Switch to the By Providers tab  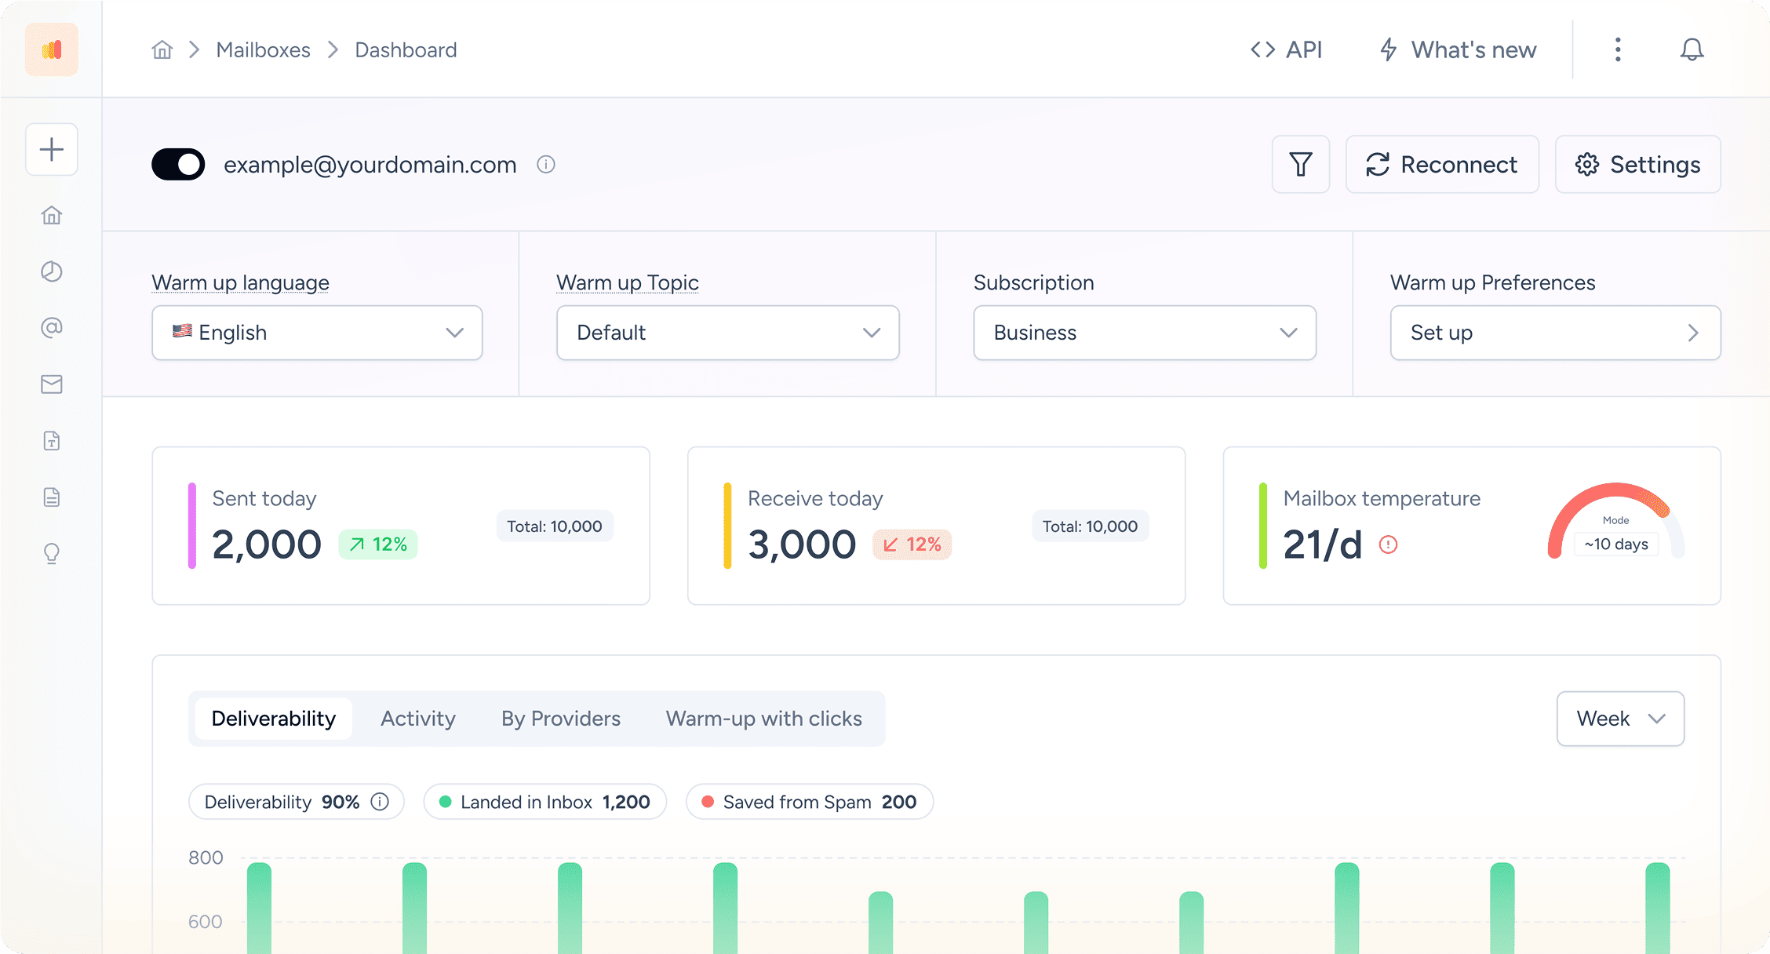coord(561,719)
